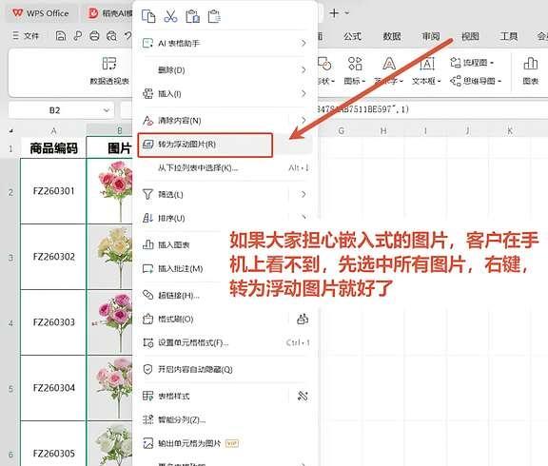The height and width of the screenshot is (466, 548).
Task: Choose 从下拉列表中选择(K) menu entry
Action: click(224, 168)
